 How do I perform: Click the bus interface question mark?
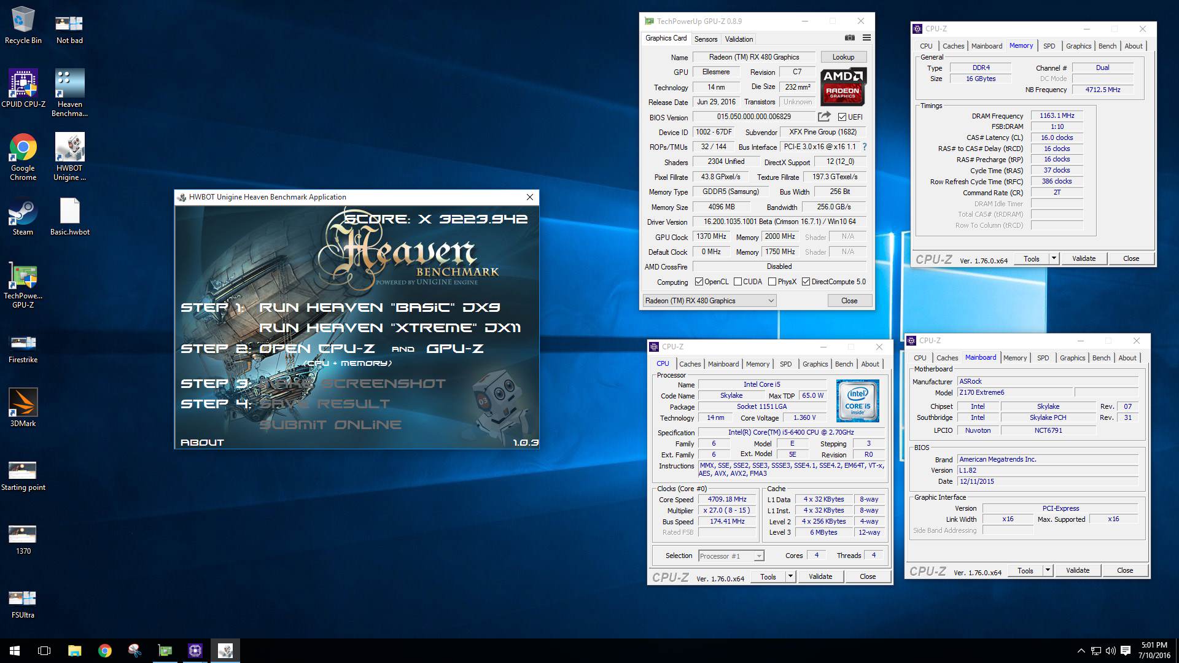865,147
